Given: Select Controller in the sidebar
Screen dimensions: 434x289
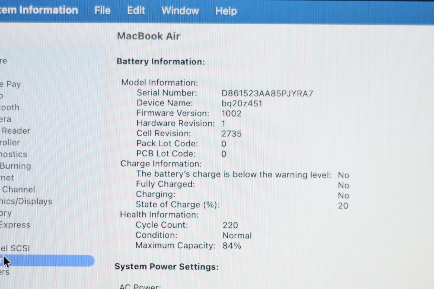Looking at the screenshot, I should (x=10, y=143).
